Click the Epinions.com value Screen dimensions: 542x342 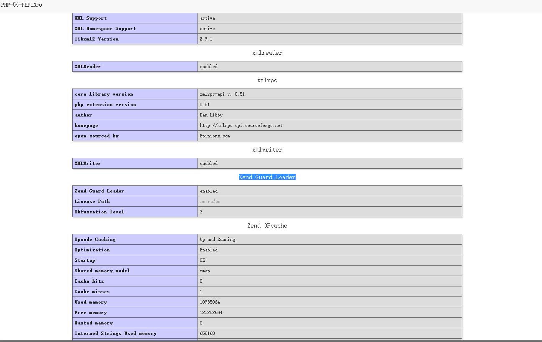[x=215, y=136]
